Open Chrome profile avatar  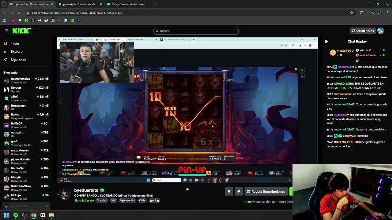[380, 13]
